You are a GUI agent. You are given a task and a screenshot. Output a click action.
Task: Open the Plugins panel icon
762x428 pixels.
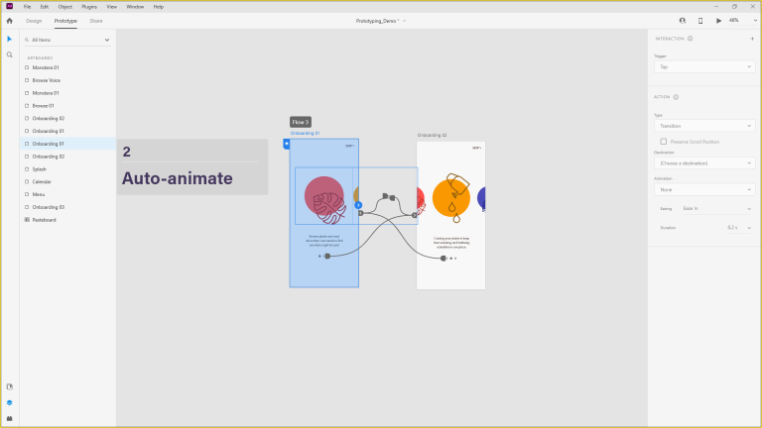pos(10,418)
